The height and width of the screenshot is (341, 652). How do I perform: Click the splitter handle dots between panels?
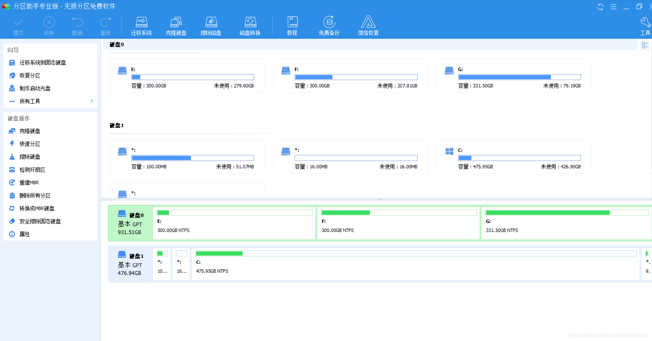pos(380,199)
